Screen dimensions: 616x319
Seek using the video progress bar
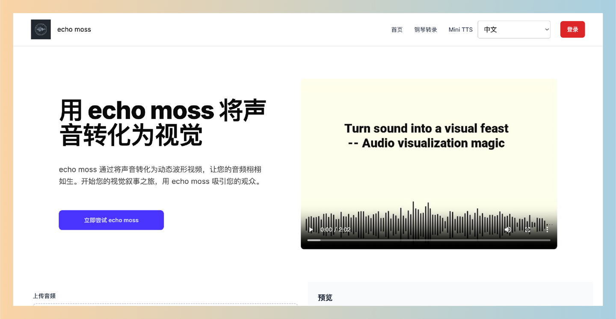[428, 240]
